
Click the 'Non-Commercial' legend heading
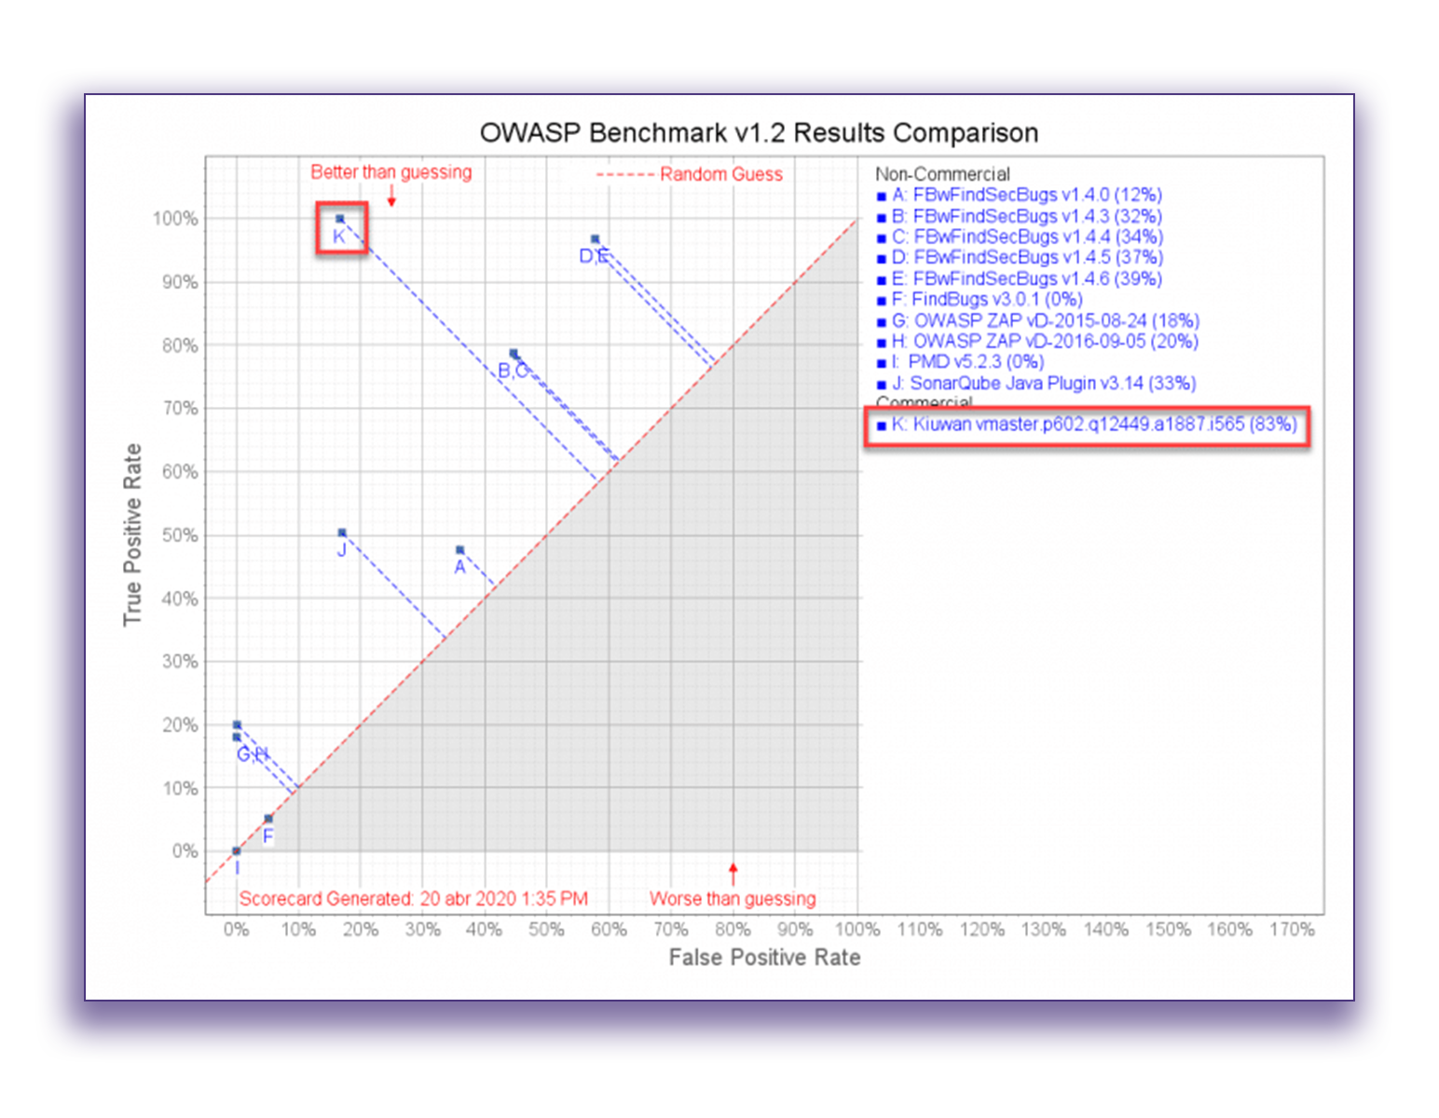(942, 174)
